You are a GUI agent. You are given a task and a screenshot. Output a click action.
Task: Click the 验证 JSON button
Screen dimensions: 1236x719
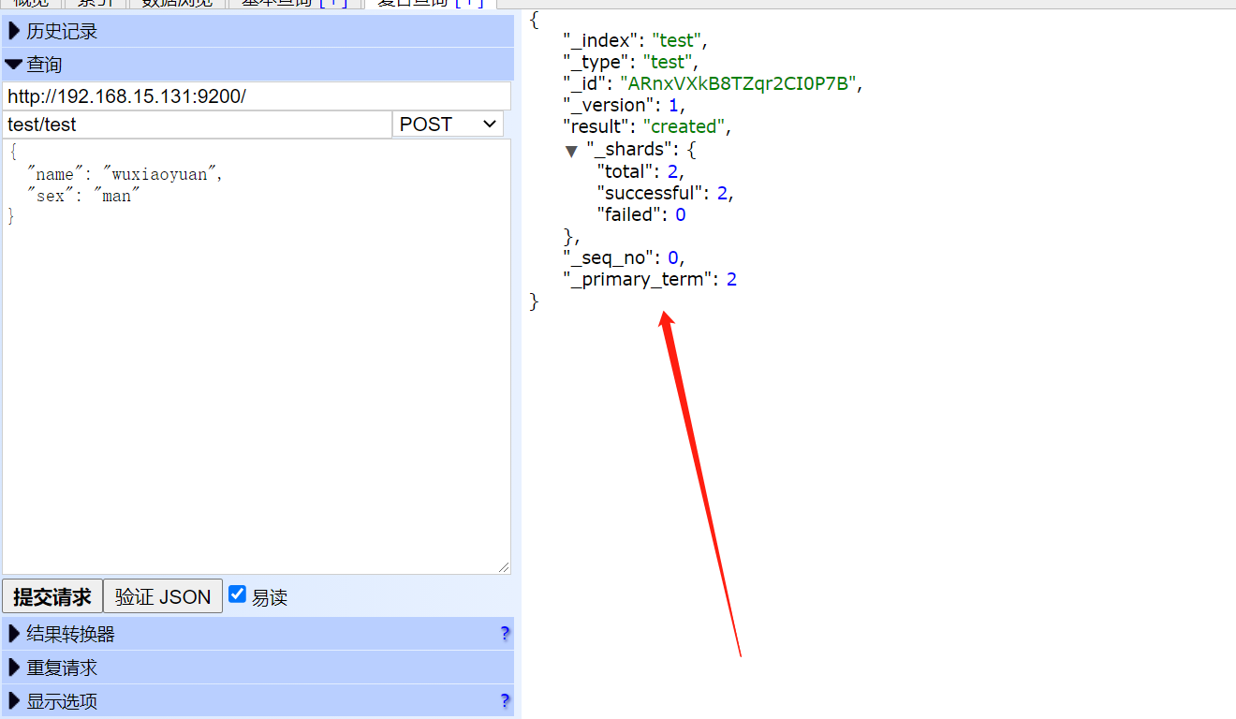[163, 596]
